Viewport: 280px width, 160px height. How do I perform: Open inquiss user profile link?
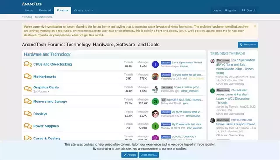tap(184, 66)
